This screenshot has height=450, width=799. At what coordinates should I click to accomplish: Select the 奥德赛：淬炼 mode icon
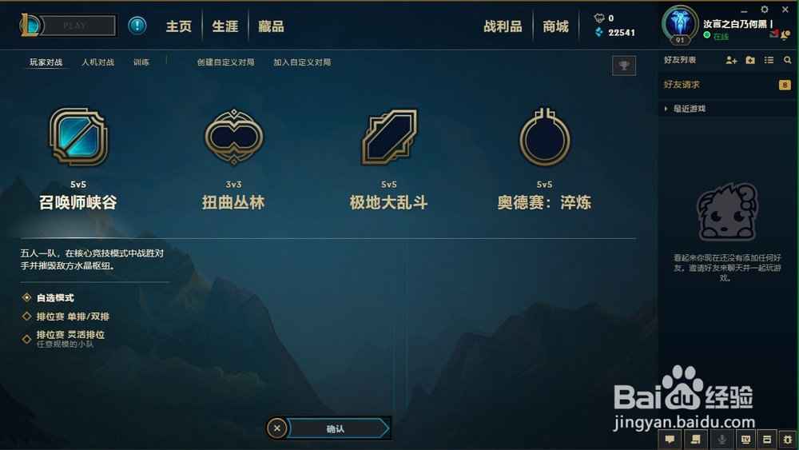(x=544, y=137)
